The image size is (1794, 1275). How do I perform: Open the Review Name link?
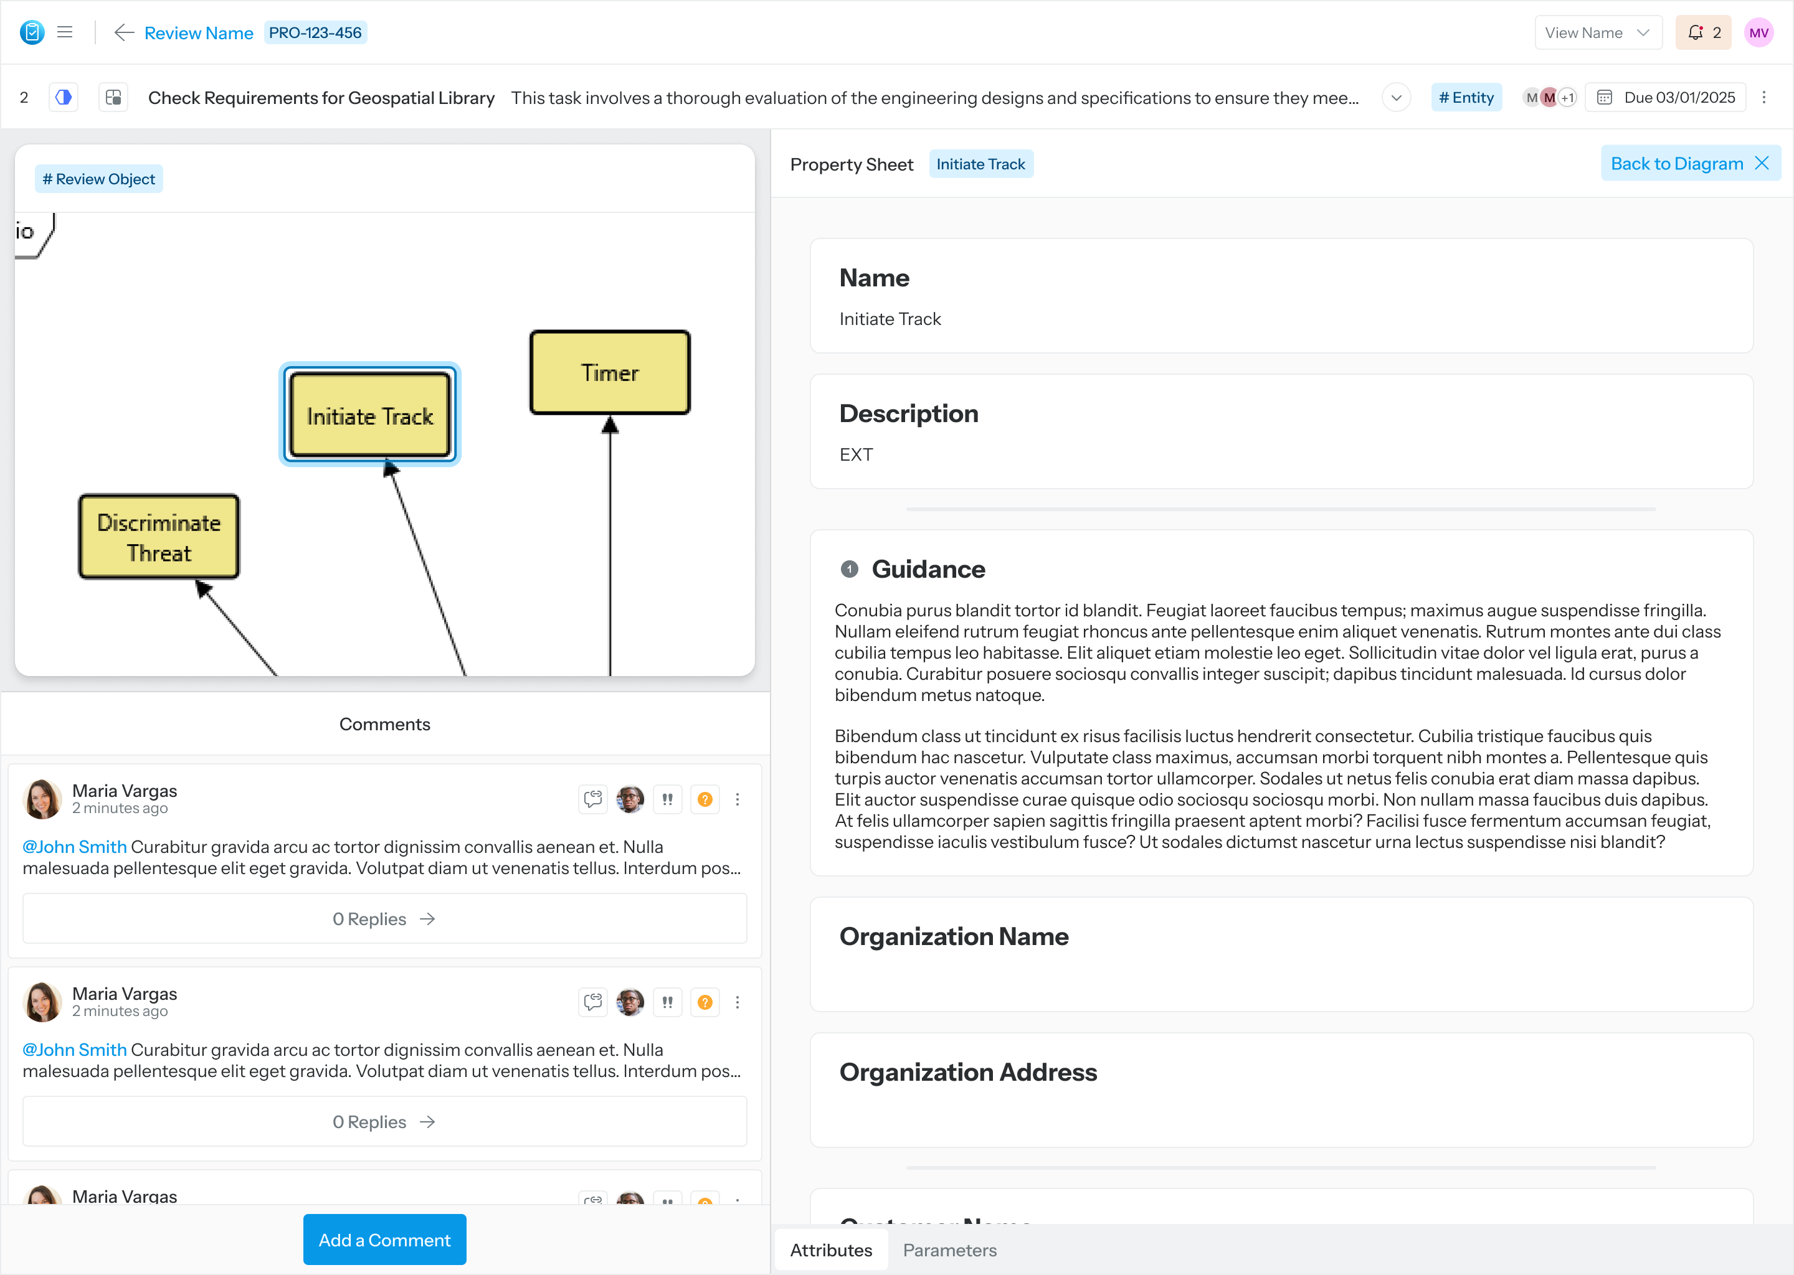(199, 32)
